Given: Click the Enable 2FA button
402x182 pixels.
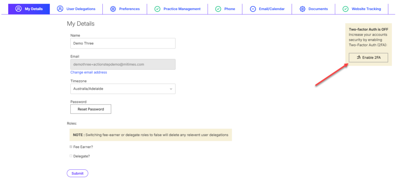Looking at the screenshot, I should click(368, 58).
